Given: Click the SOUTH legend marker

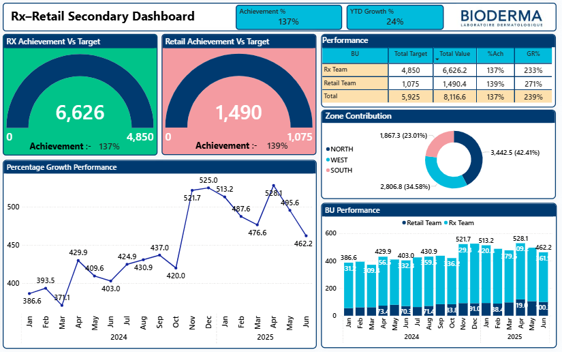Looking at the screenshot, I should point(328,171).
